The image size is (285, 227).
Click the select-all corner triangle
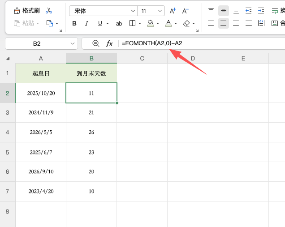(8, 59)
